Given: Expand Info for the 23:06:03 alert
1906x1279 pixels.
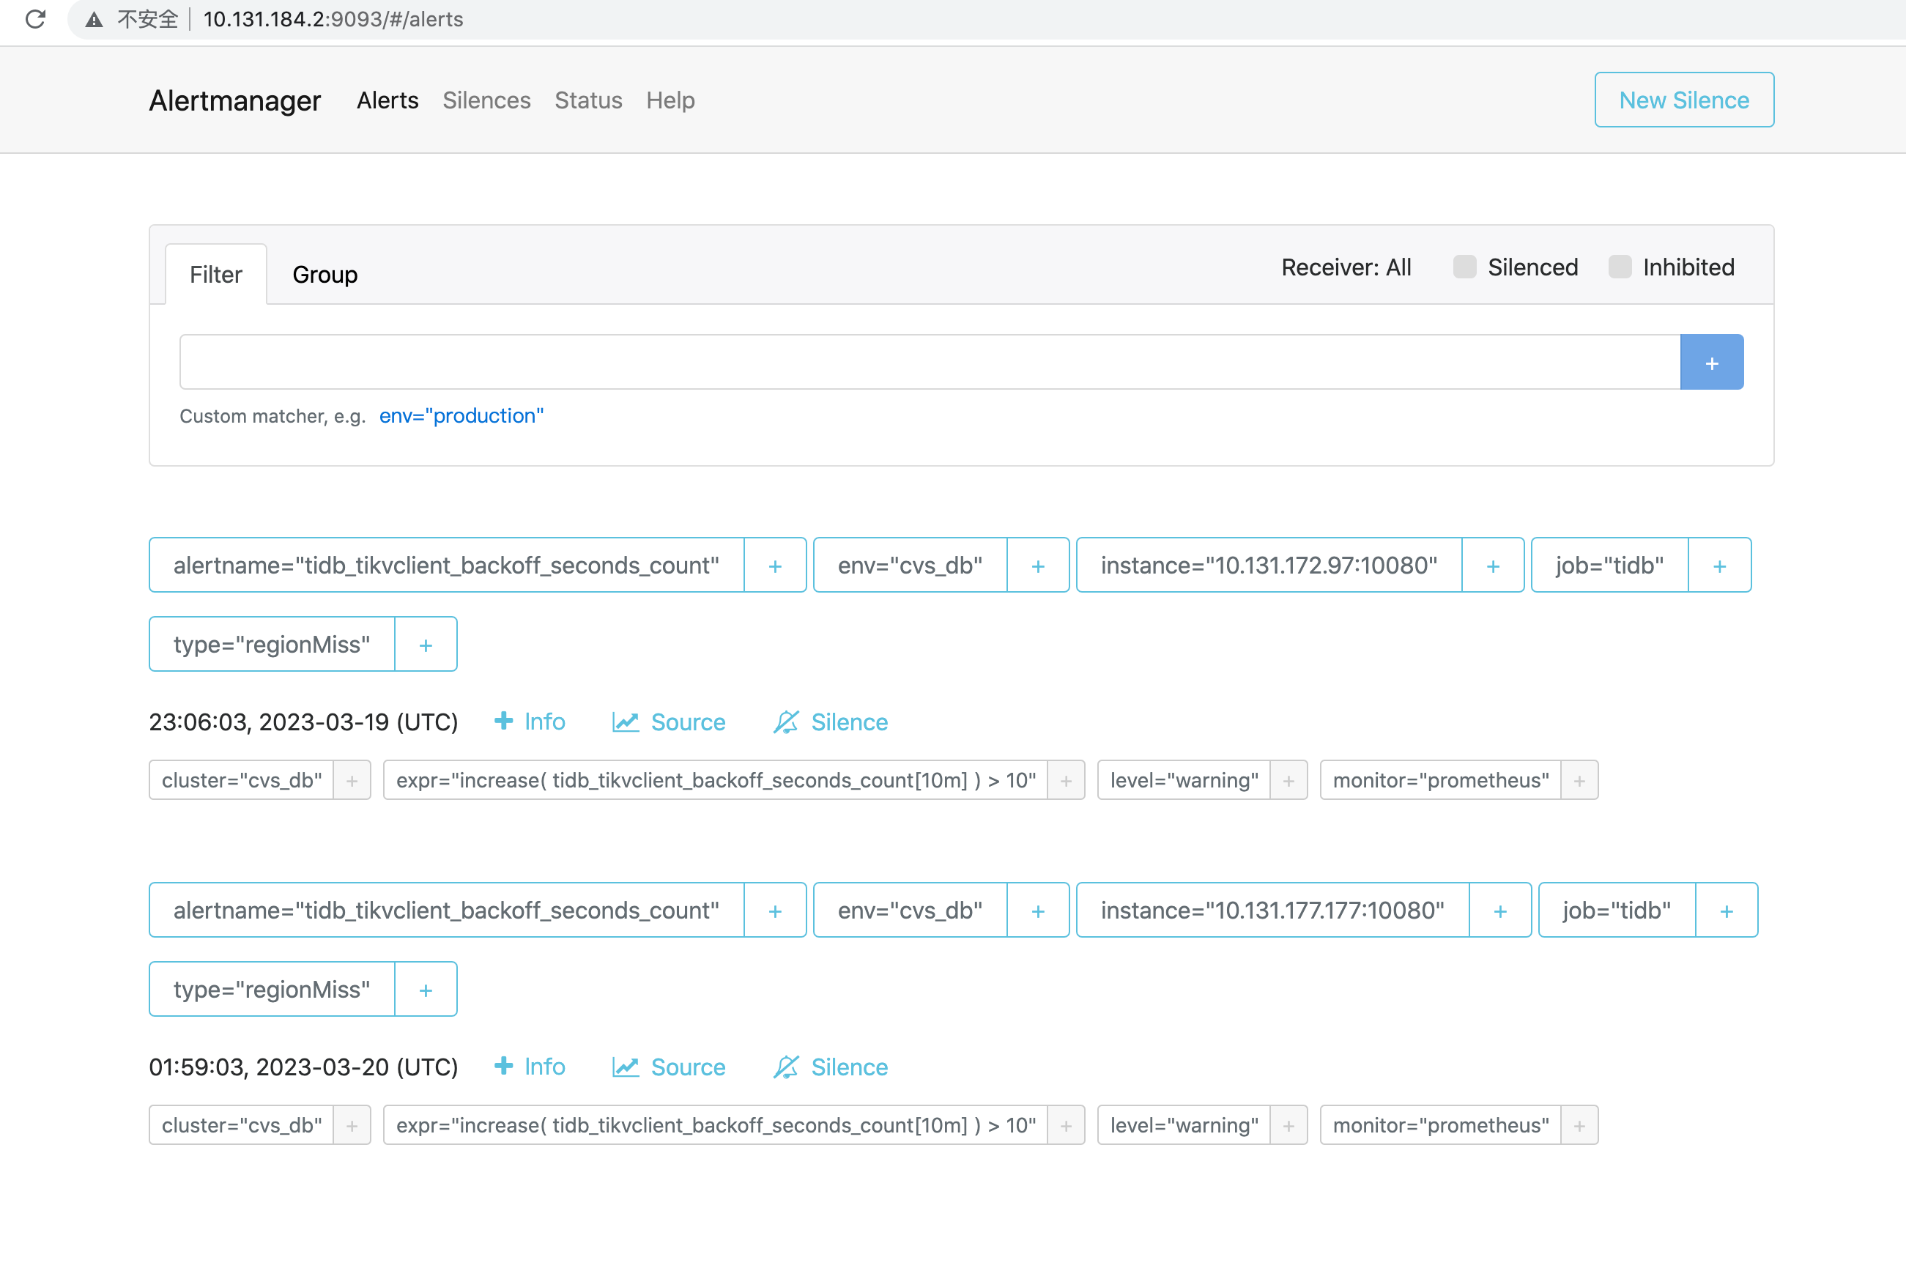Looking at the screenshot, I should pos(530,722).
